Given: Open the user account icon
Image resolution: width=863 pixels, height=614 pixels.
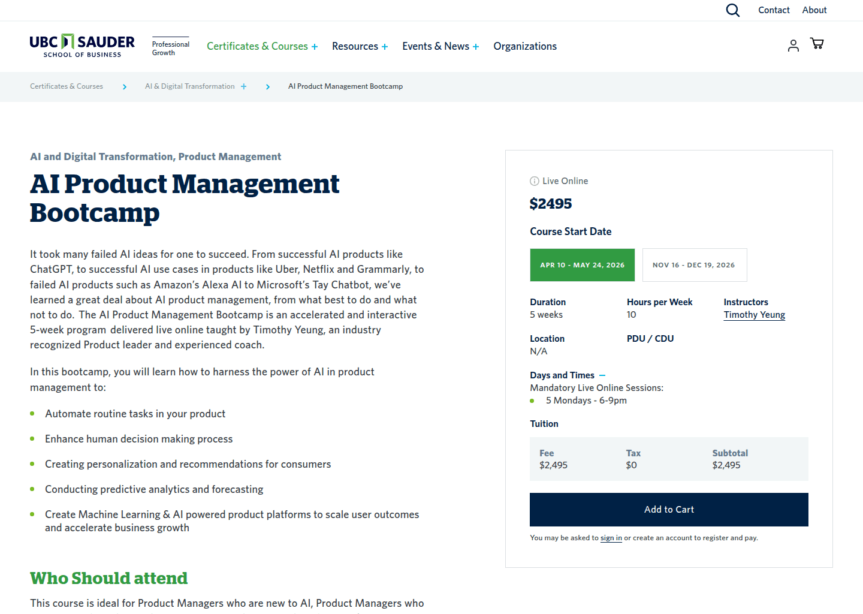Looking at the screenshot, I should (793, 46).
